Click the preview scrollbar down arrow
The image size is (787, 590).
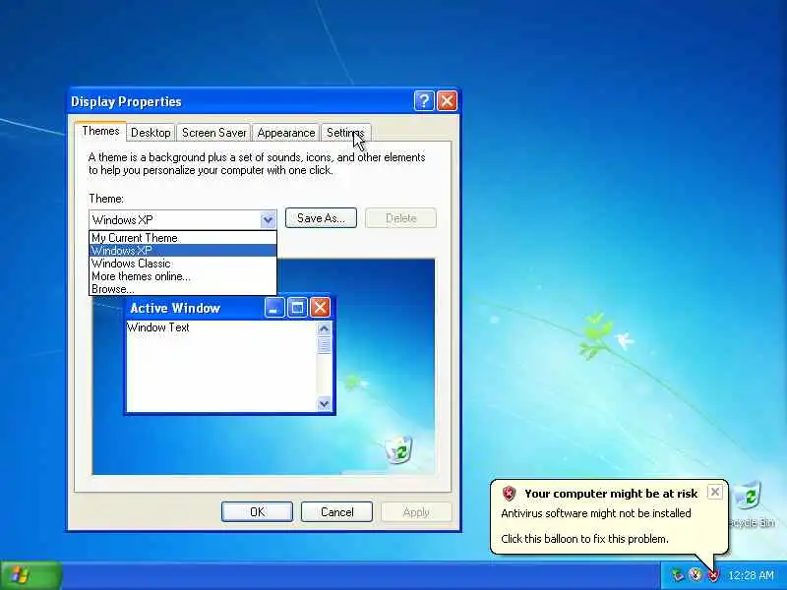pos(325,403)
